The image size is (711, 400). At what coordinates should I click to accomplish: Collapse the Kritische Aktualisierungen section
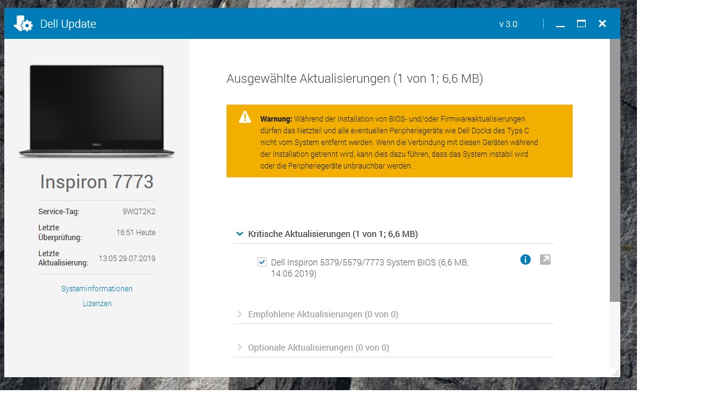coord(240,234)
